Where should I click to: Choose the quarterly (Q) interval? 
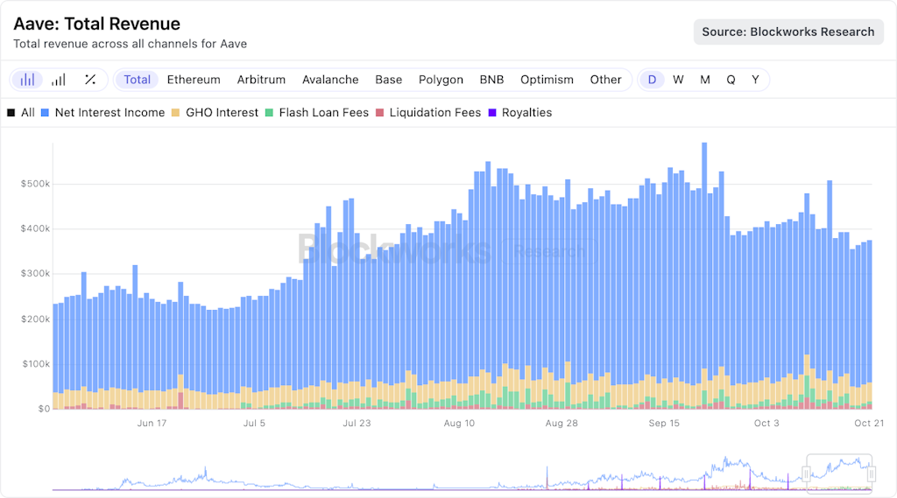[x=731, y=80]
